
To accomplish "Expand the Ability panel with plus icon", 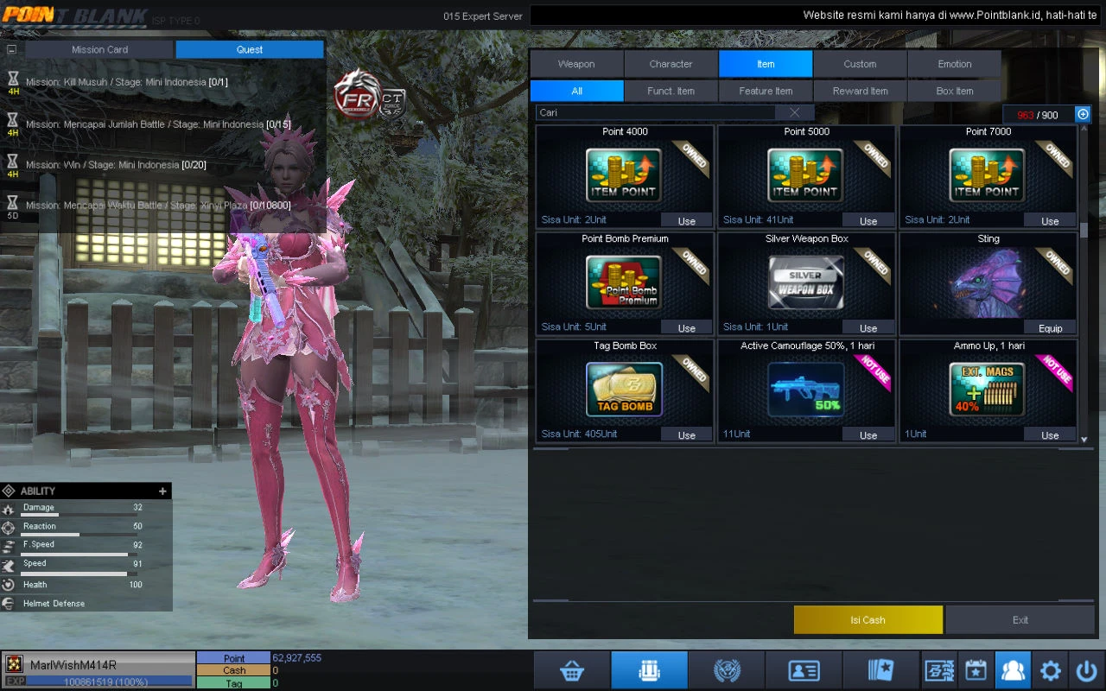I will coord(162,491).
